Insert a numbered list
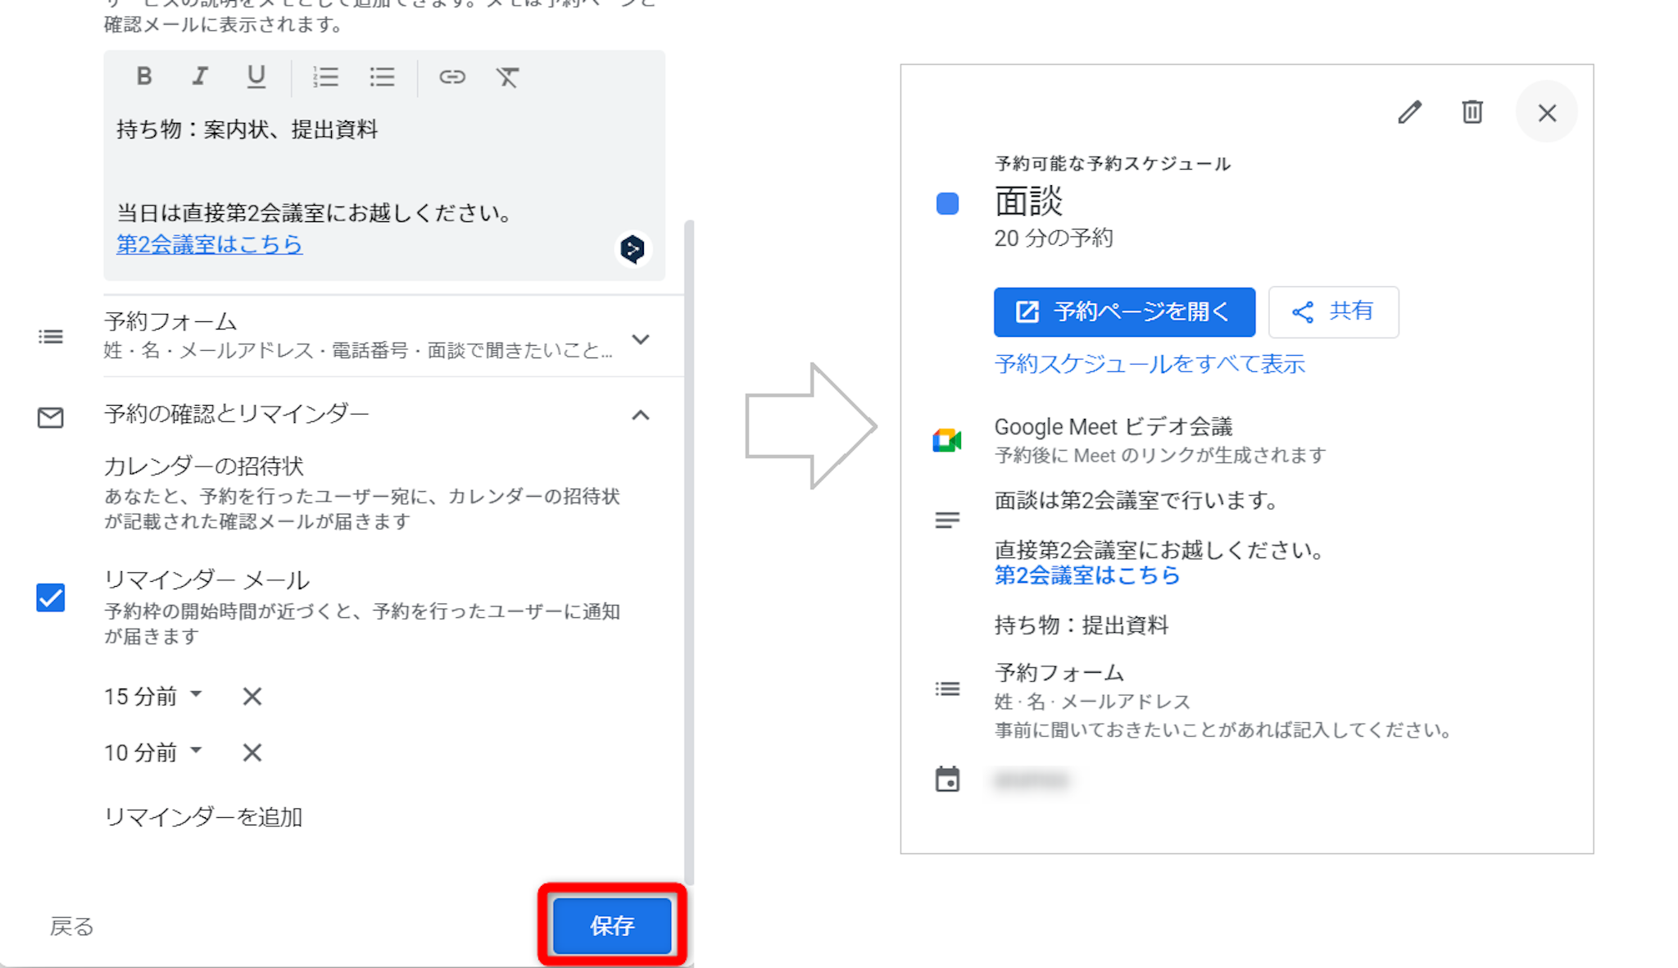The width and height of the screenshot is (1678, 968). coord(325,77)
